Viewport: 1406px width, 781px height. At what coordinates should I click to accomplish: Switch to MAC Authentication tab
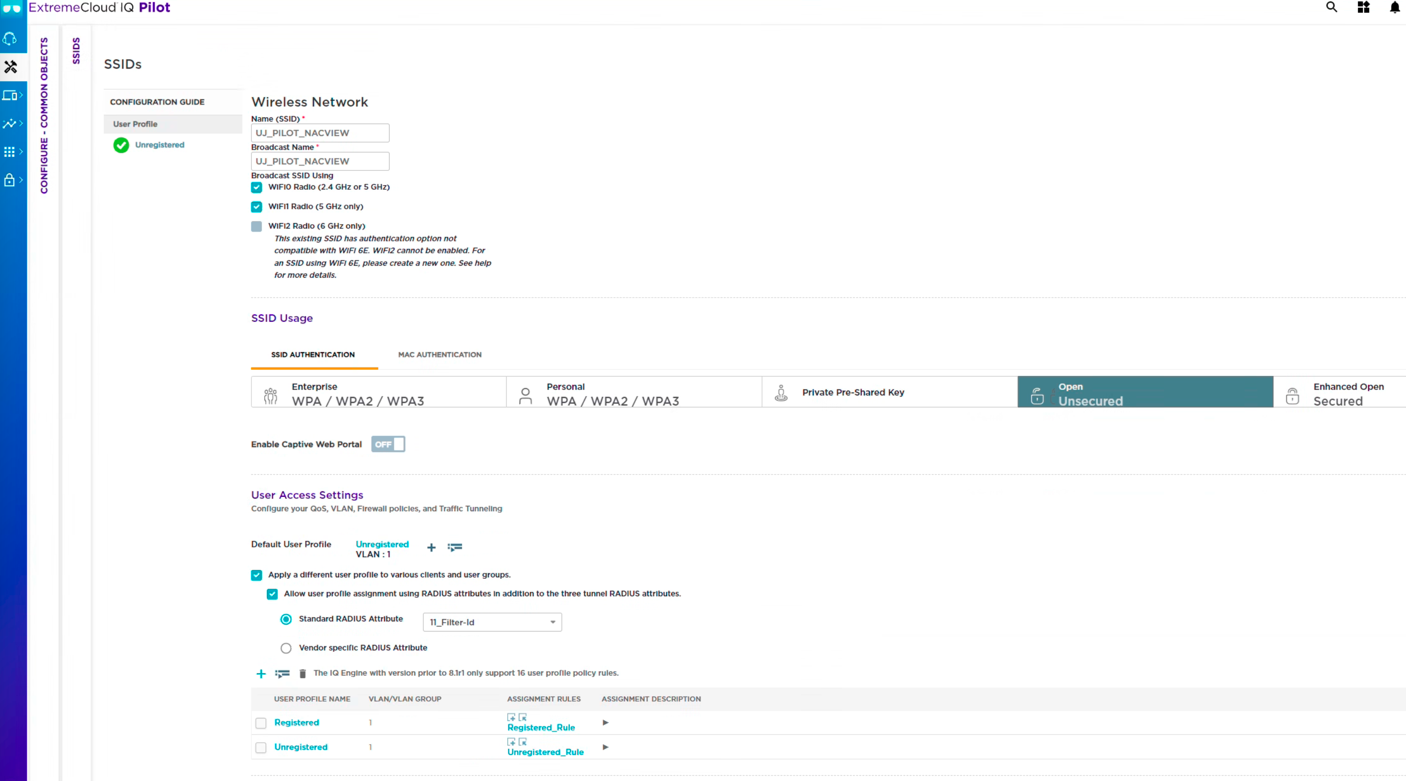440,355
